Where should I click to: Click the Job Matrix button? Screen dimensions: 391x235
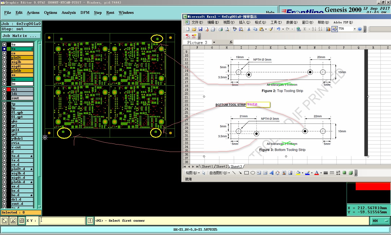pyautogui.click(x=21, y=36)
